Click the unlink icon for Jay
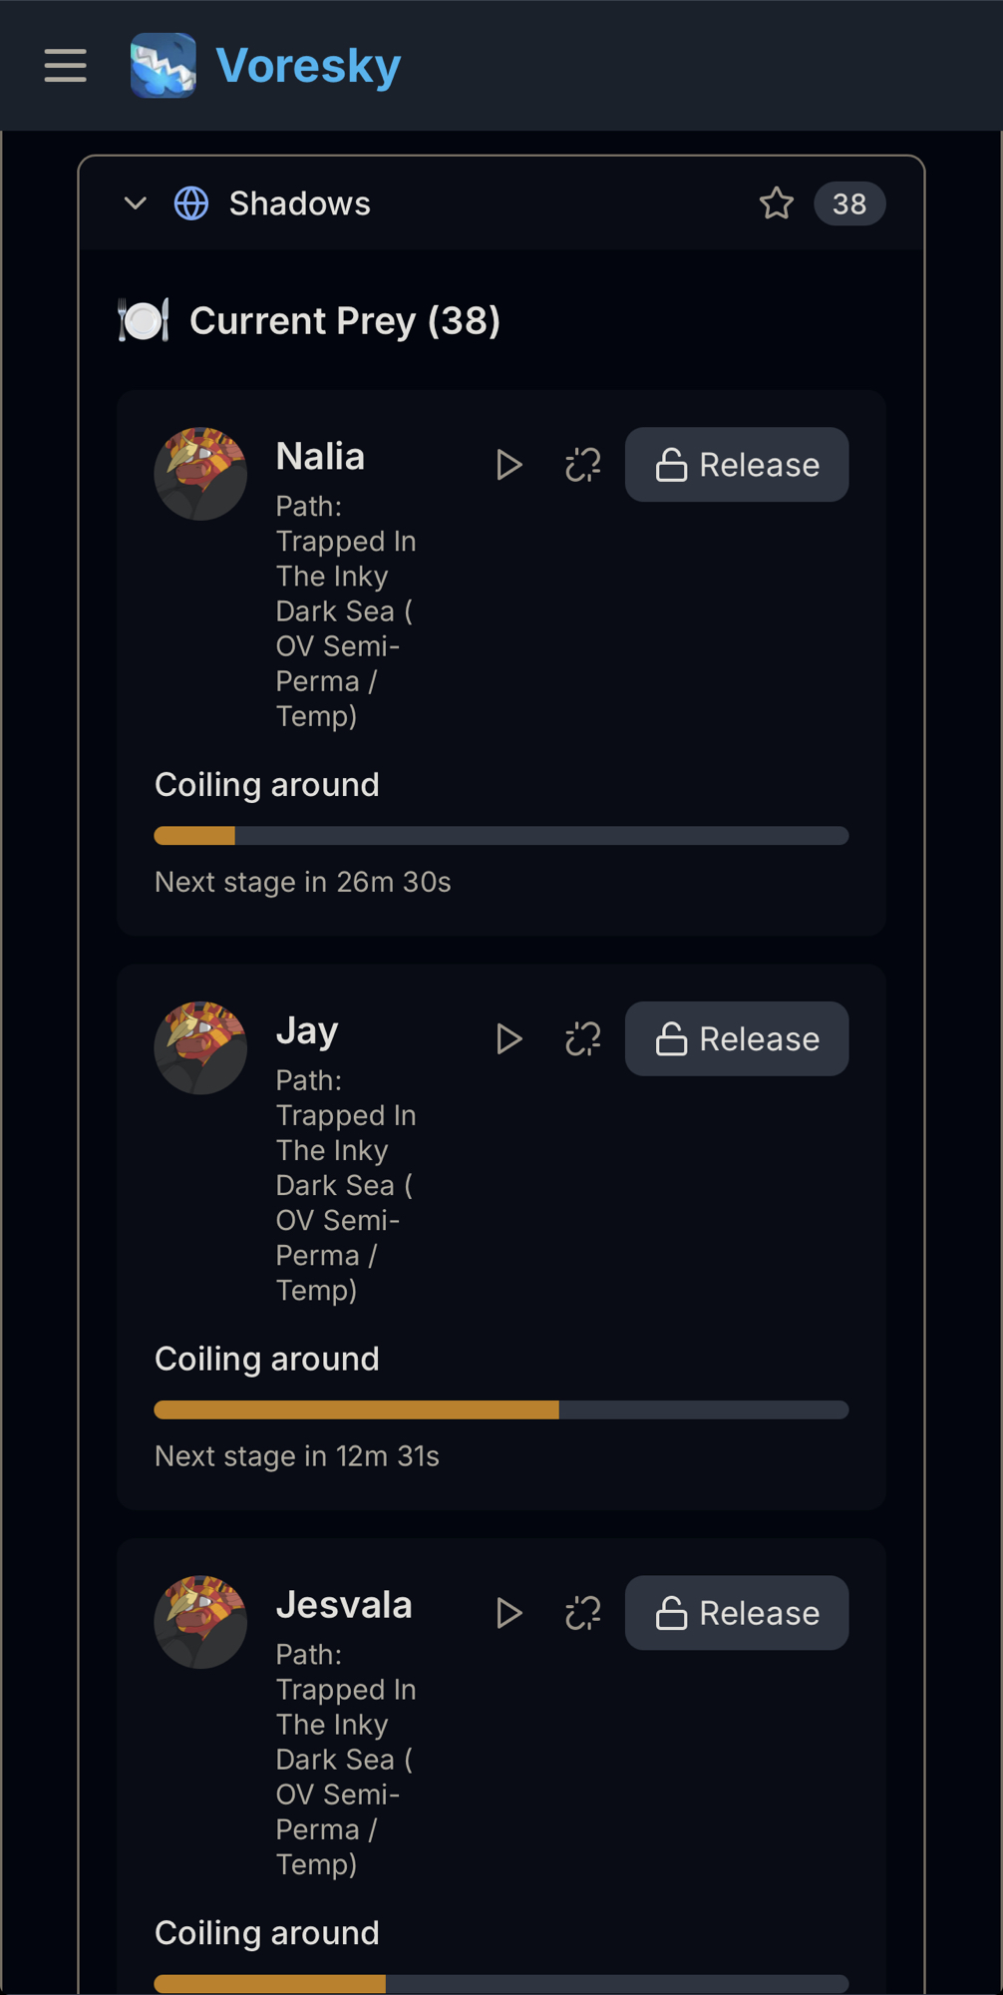 [583, 1039]
